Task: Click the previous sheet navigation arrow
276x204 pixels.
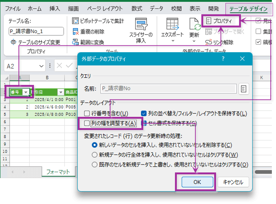Action: point(12,172)
